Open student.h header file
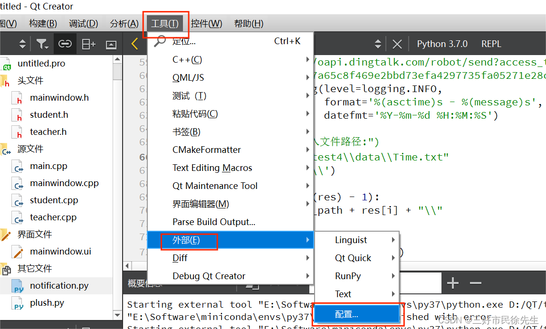Image resolution: width=546 pixels, height=329 pixels. tap(49, 115)
